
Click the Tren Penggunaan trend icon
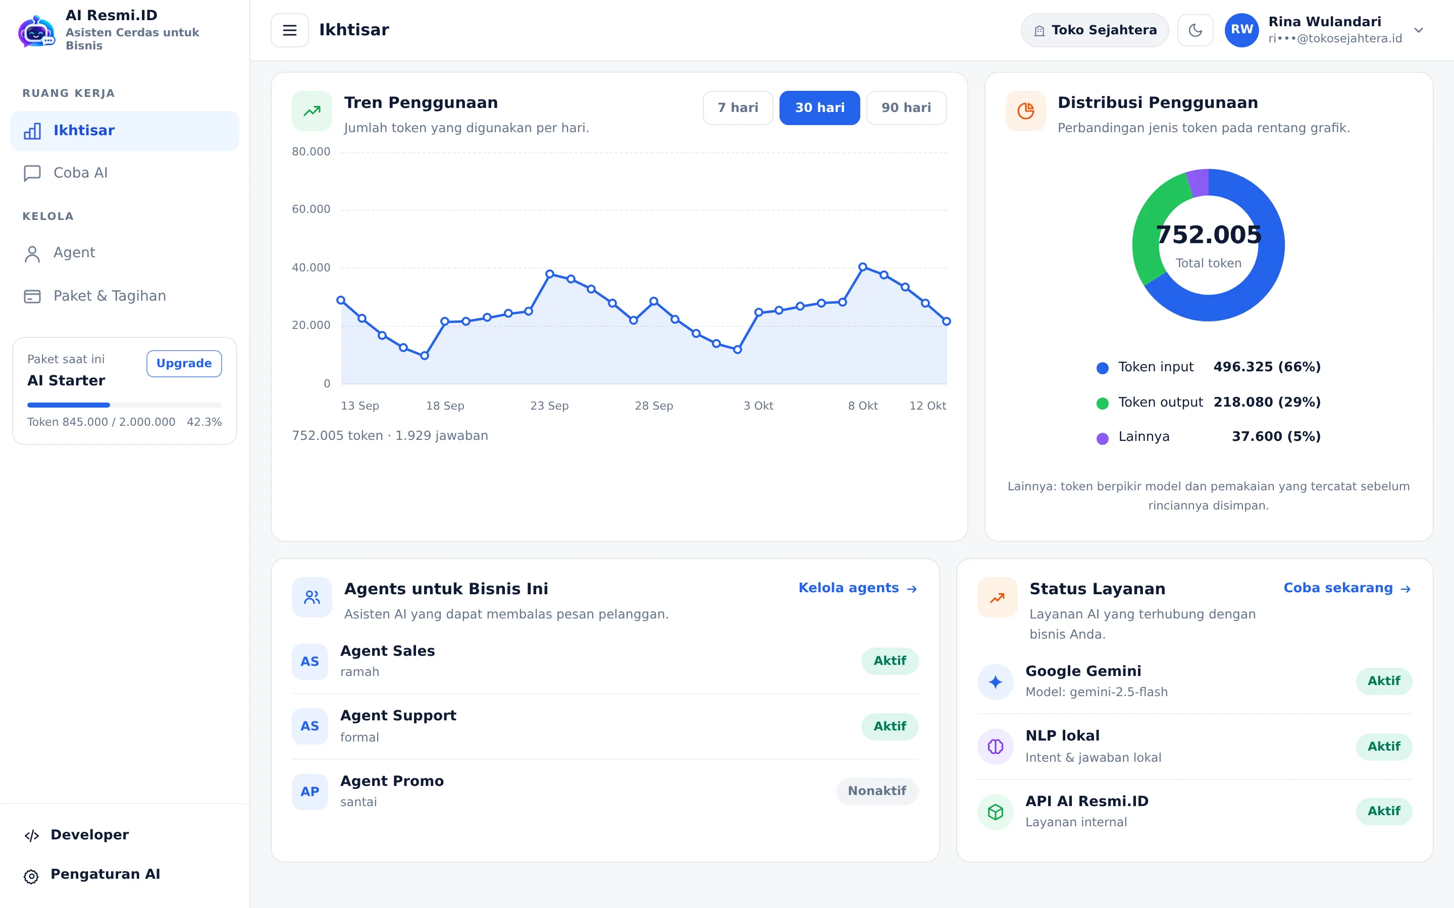pyautogui.click(x=312, y=110)
